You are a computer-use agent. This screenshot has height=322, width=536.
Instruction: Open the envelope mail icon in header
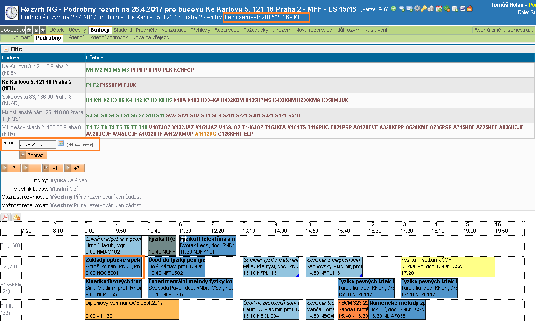click(409, 9)
